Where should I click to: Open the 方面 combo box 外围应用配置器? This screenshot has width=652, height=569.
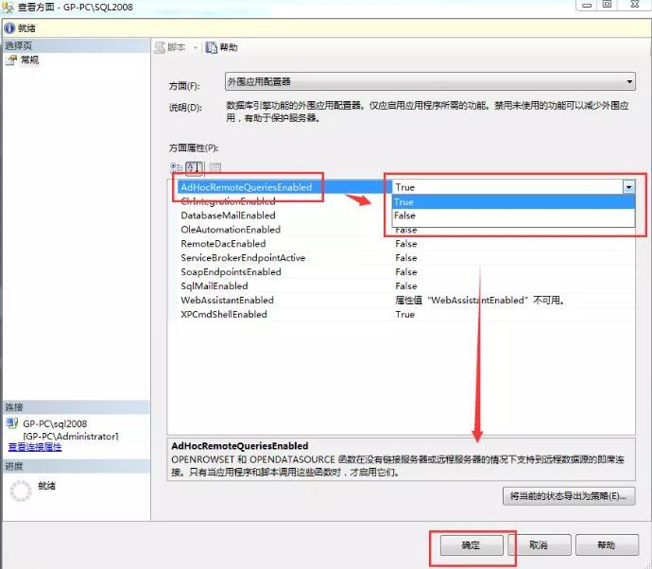coord(430,81)
